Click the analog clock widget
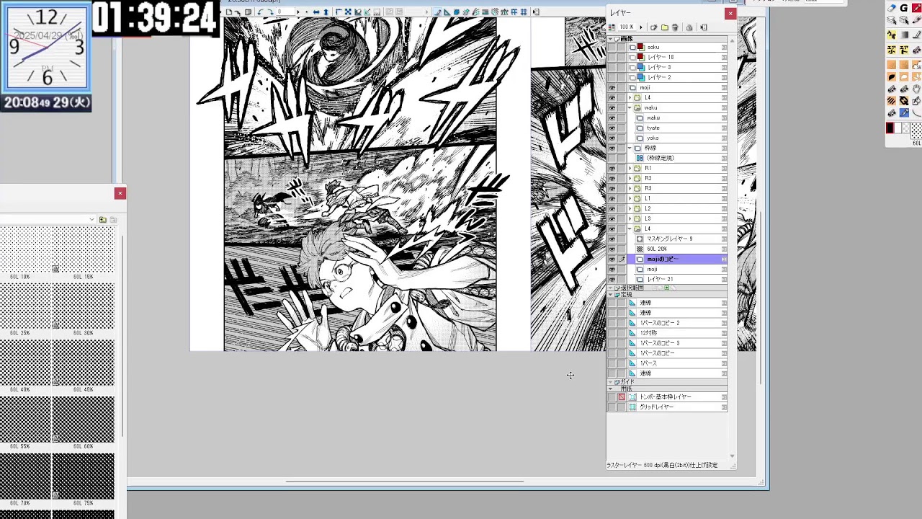The image size is (922, 519). 46,48
